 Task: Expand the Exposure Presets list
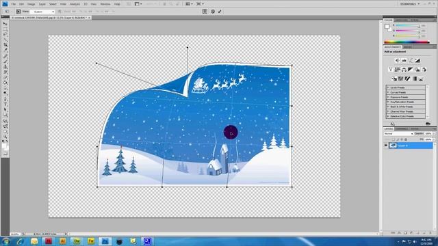coord(388,97)
